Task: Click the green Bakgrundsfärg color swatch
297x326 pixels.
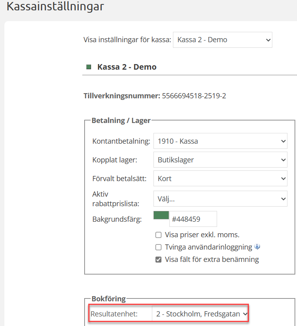Action: (161, 215)
